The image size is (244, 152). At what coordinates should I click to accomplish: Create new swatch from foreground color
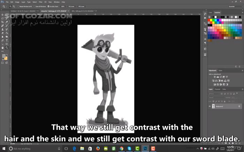pos(236,67)
